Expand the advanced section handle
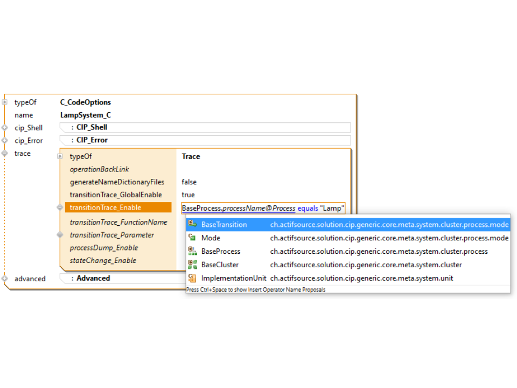 pyautogui.click(x=5, y=279)
